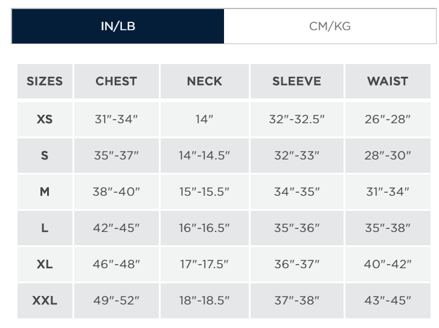Select the XS size row label
Viewport: 439px width, 328px height.
[x=45, y=119]
